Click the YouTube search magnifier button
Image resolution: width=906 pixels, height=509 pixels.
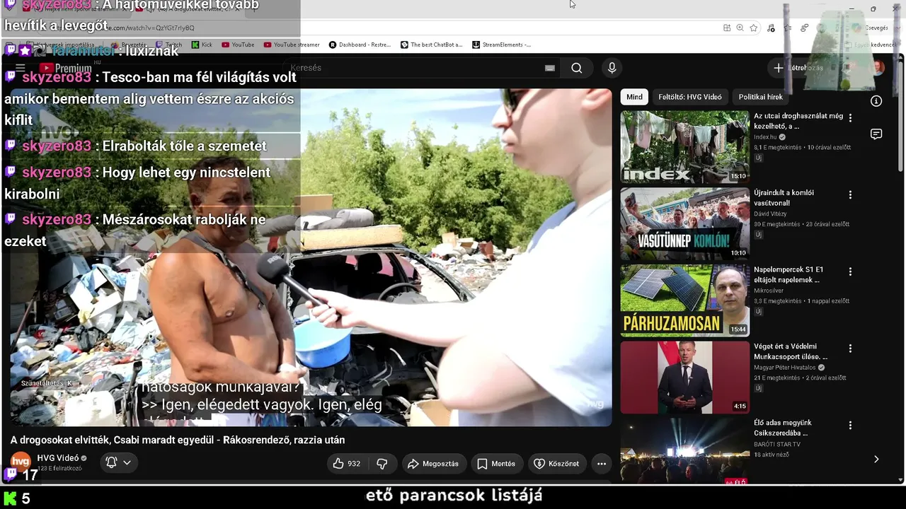(x=577, y=68)
